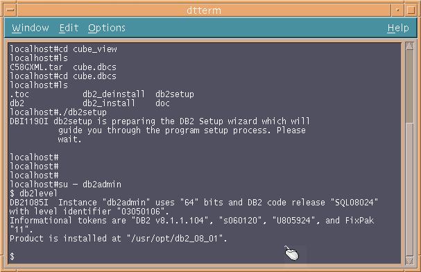421x272 pixels.
Task: Click the "C58GXML.tar" file name
Action: (x=36, y=67)
